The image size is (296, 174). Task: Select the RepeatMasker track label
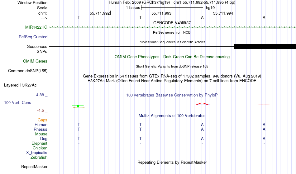point(34,167)
